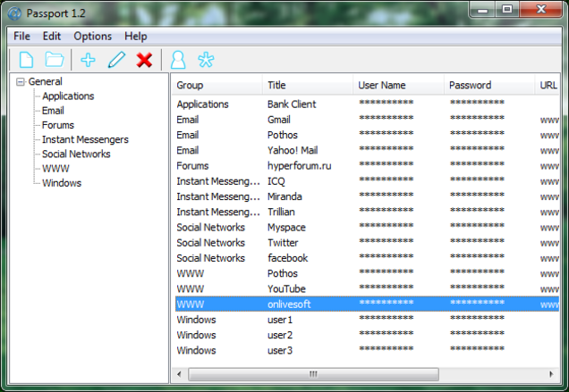Select the user1 entry
Viewport: 569px width, 392px height.
pyautogui.click(x=367, y=320)
